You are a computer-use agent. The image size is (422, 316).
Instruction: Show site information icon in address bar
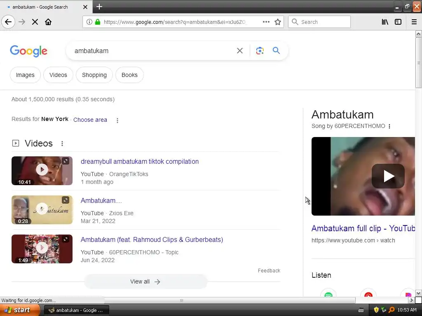click(89, 22)
